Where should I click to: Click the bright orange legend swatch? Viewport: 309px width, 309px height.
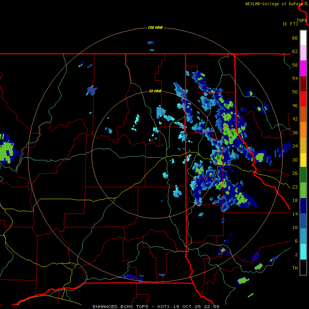pyautogui.click(x=303, y=130)
